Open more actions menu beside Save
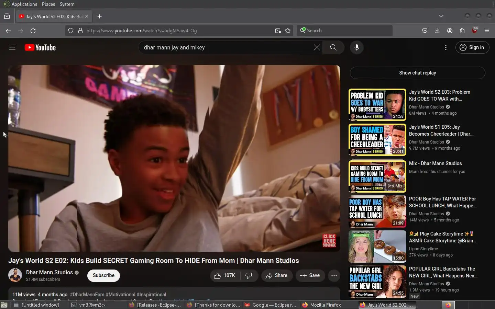This screenshot has width=495, height=309. click(334, 276)
